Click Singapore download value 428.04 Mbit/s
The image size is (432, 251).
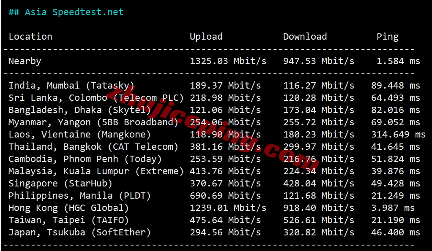pyautogui.click(x=319, y=184)
